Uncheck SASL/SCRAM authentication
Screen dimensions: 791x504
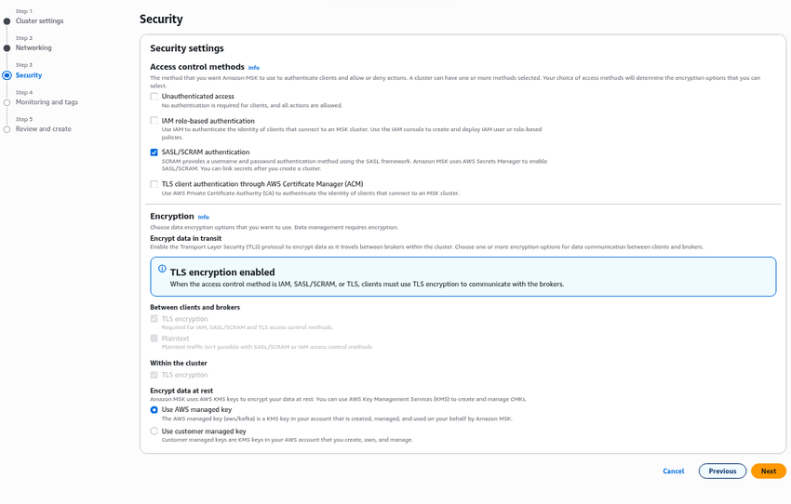click(x=154, y=153)
